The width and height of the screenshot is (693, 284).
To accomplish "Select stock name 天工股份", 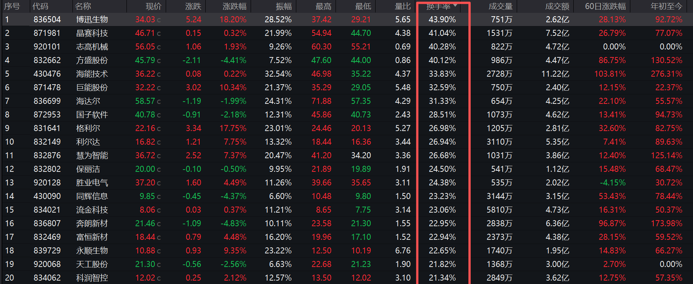I will (x=92, y=264).
